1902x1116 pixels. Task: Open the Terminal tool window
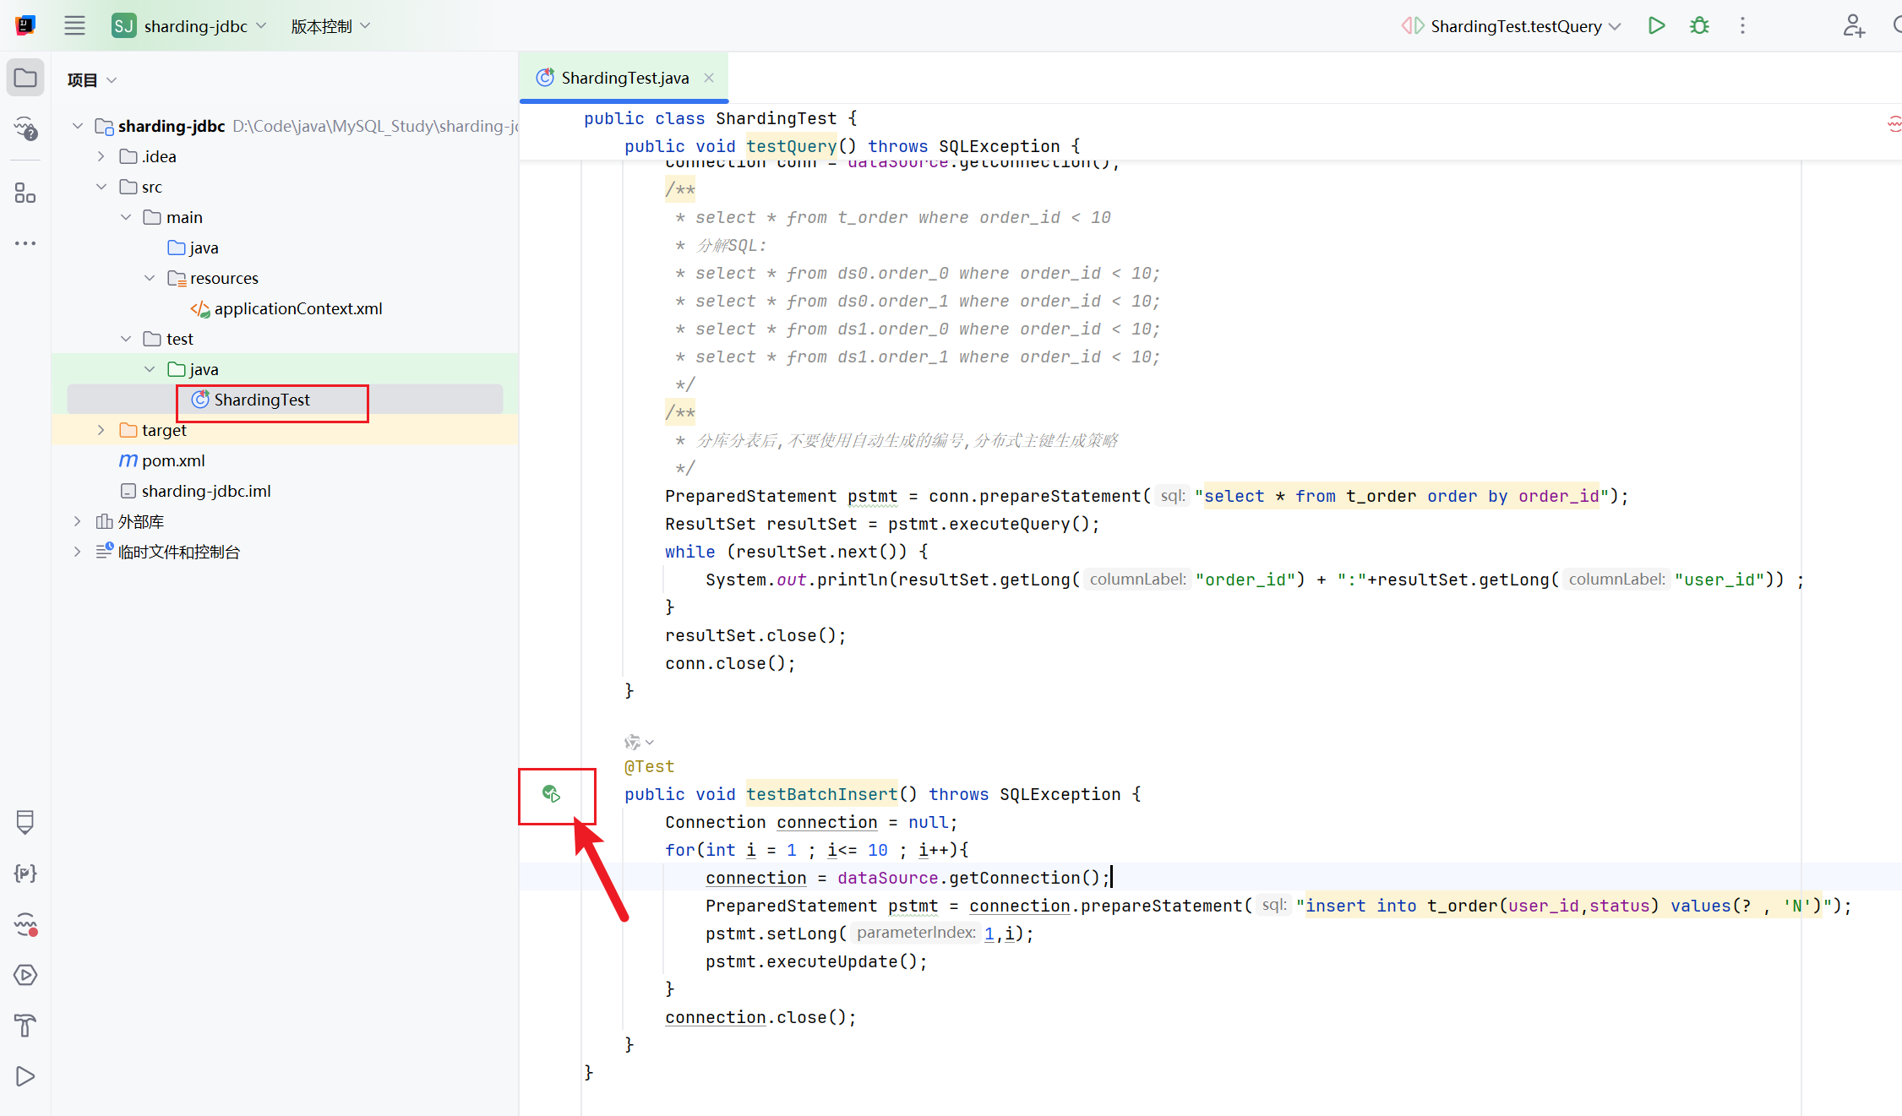click(x=25, y=873)
